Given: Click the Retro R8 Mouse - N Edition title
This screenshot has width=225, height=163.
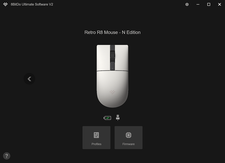Looking at the screenshot, I should point(112,32).
